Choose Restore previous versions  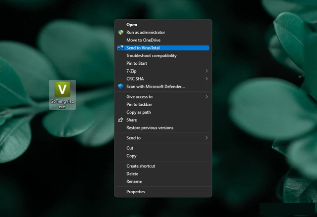click(x=163, y=128)
